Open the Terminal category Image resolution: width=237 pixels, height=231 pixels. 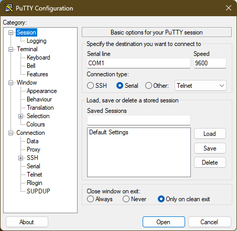pyautogui.click(x=27, y=49)
